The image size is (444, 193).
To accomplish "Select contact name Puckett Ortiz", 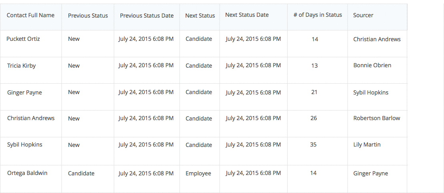I will click(23, 39).
